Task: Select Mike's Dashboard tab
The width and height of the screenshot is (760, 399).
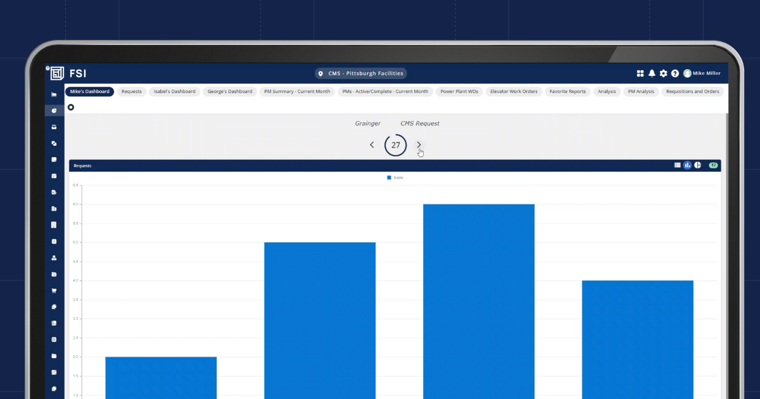Action: point(89,91)
